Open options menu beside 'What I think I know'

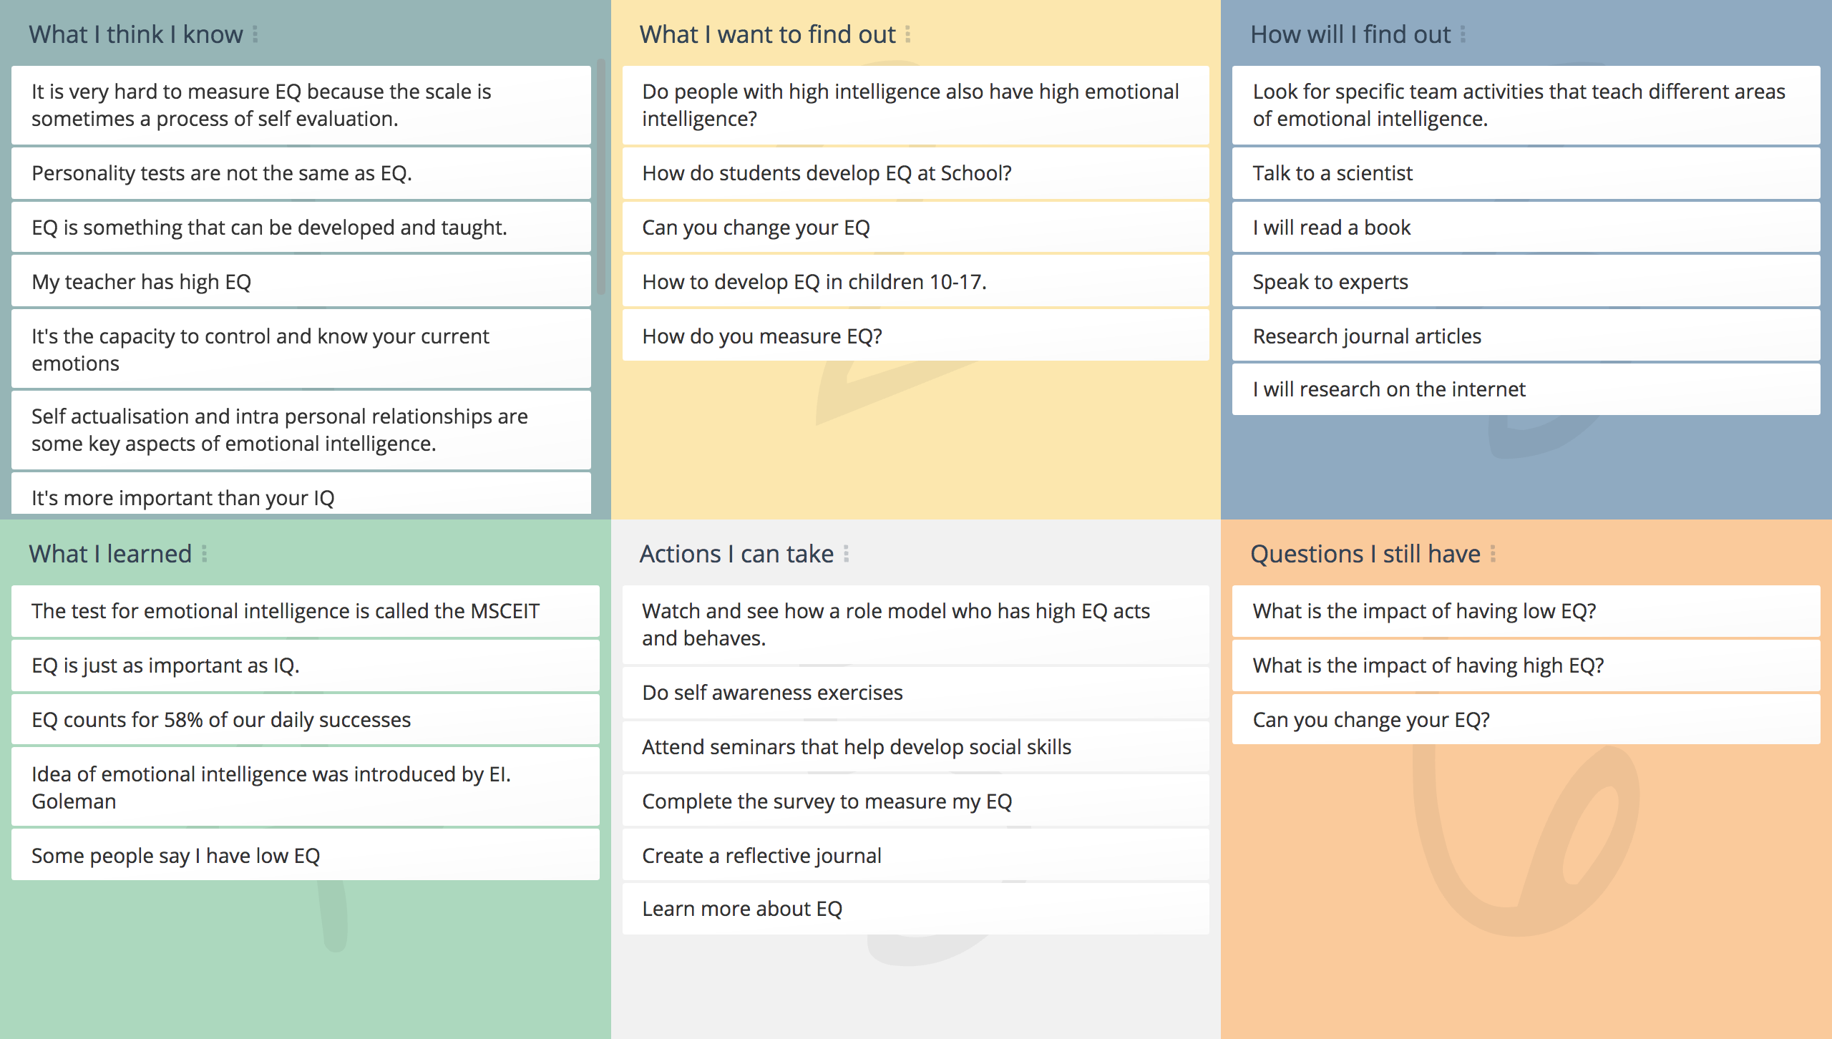(255, 34)
